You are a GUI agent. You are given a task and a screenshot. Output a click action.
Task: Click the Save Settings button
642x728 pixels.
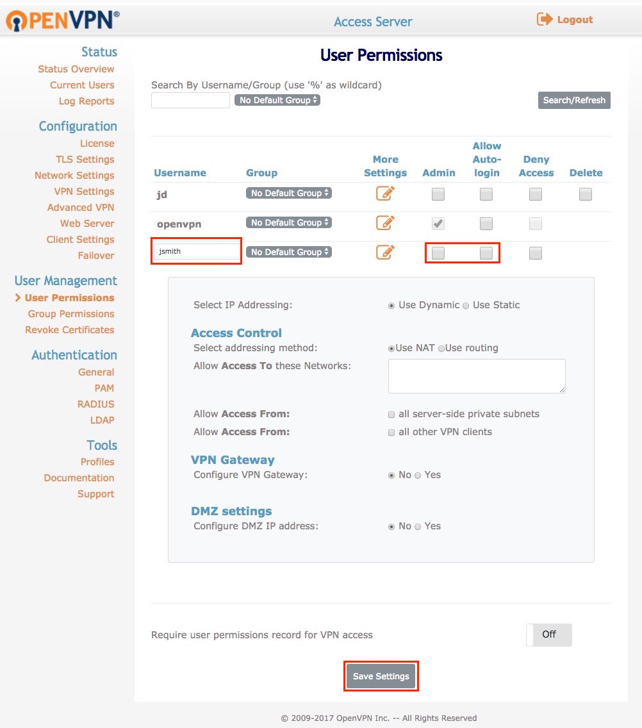381,676
